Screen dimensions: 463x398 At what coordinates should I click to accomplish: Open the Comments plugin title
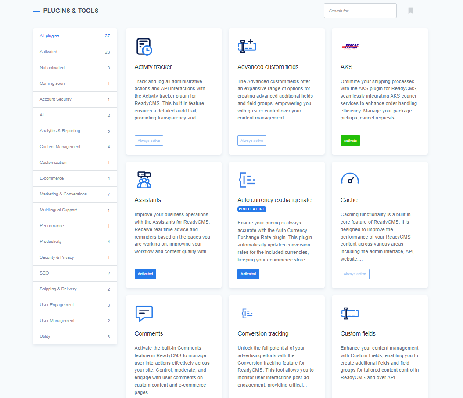(148, 333)
